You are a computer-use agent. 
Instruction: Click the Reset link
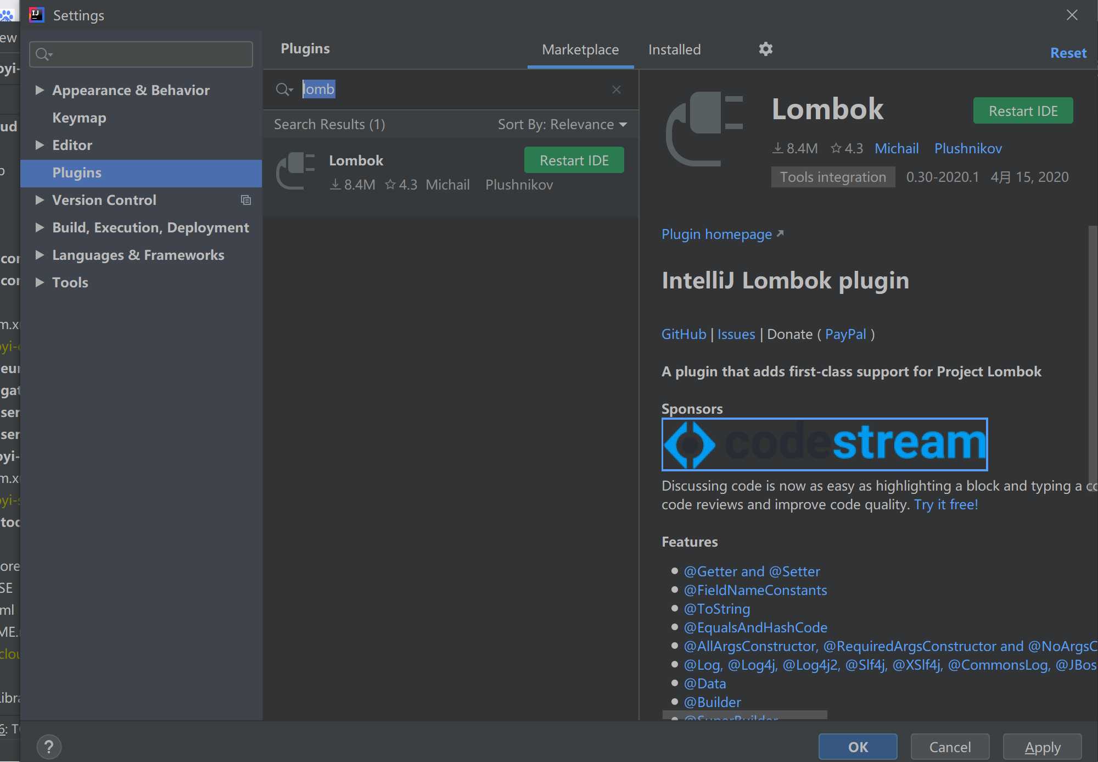point(1068,53)
